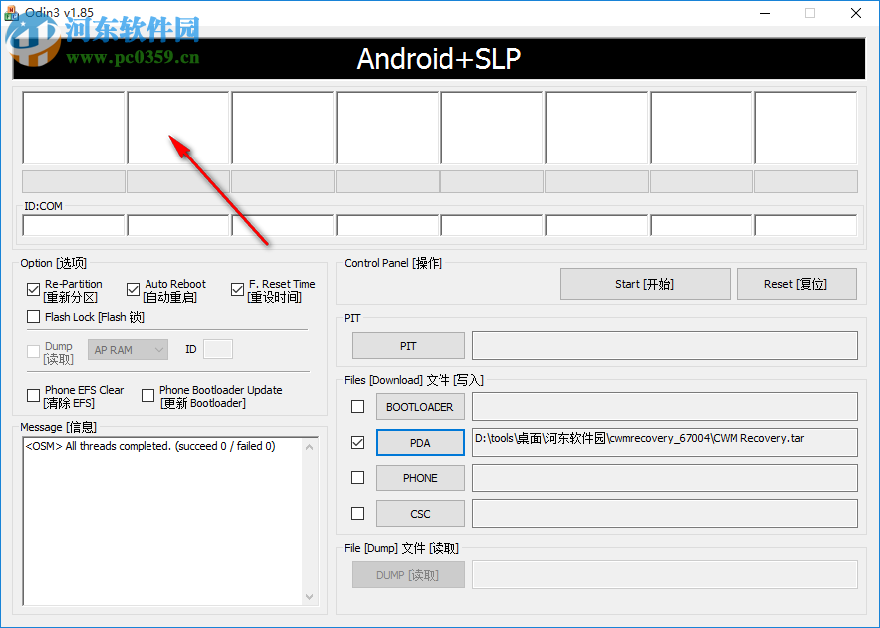Enable Phone Bootloader Update
The width and height of the screenshot is (880, 628).
[x=147, y=395]
